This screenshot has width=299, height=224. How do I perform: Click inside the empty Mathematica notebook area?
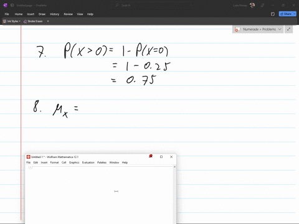click(x=100, y=195)
